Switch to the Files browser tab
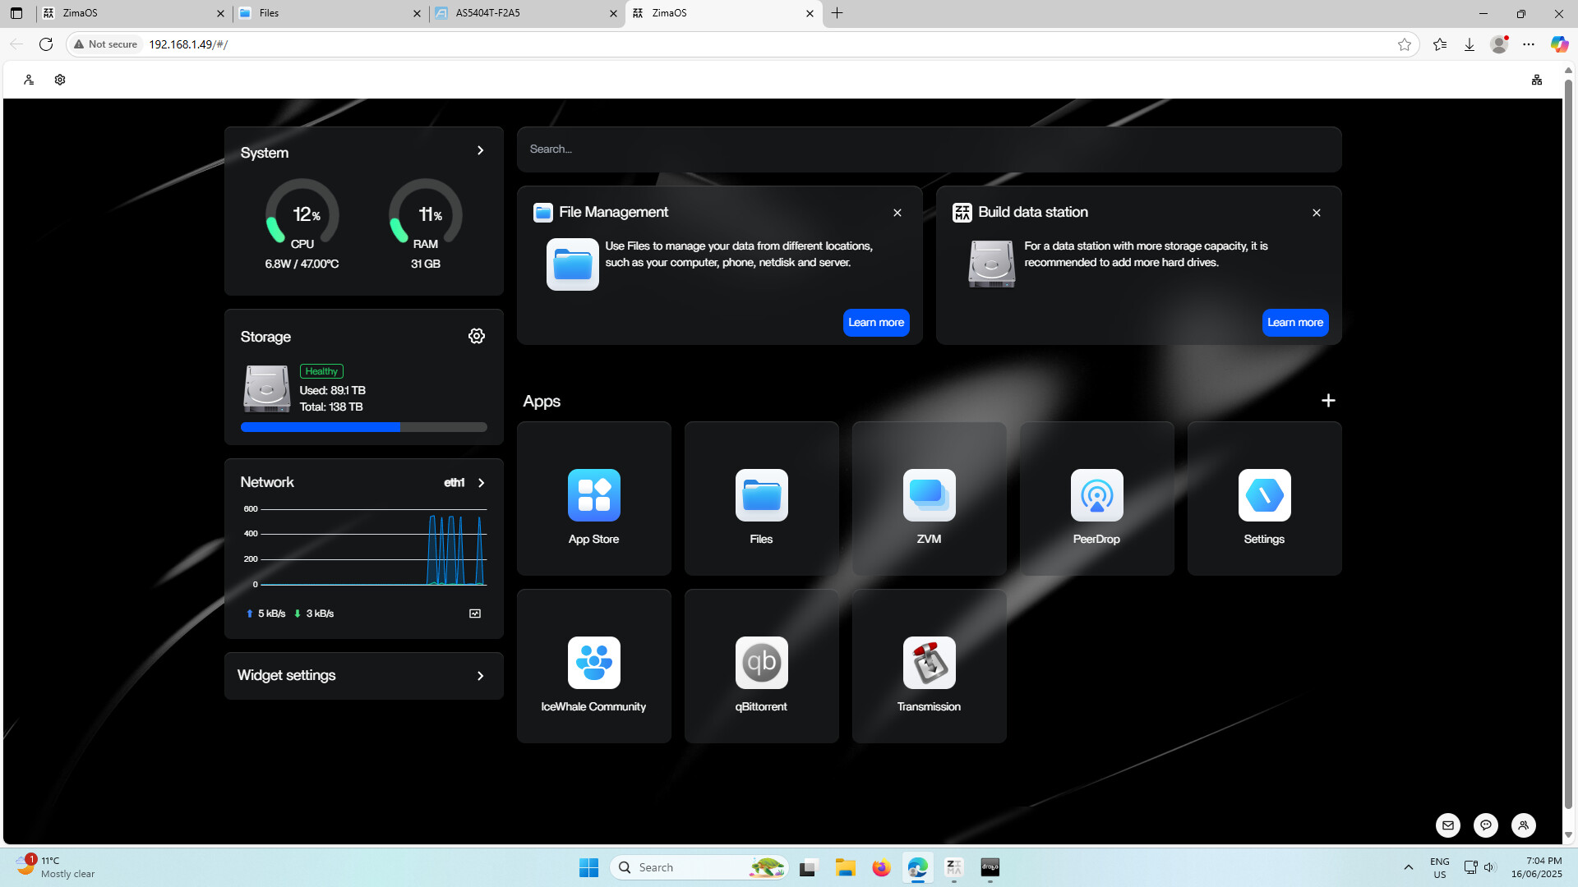The width and height of the screenshot is (1578, 887). [x=330, y=13]
